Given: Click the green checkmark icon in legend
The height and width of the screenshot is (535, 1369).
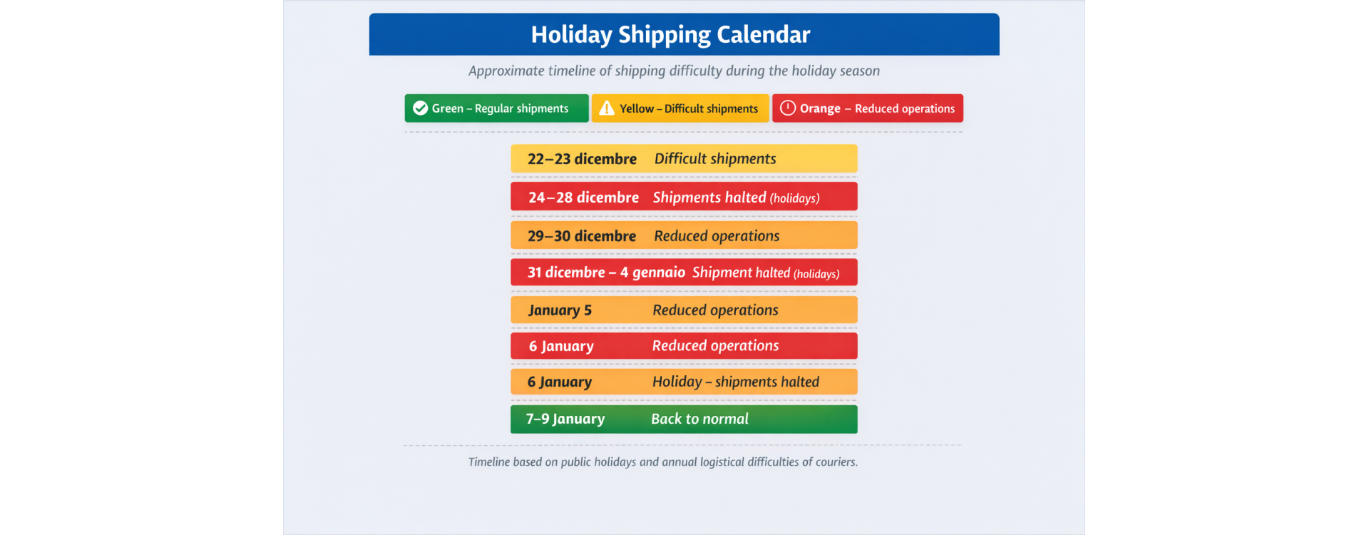Looking at the screenshot, I should click(421, 108).
